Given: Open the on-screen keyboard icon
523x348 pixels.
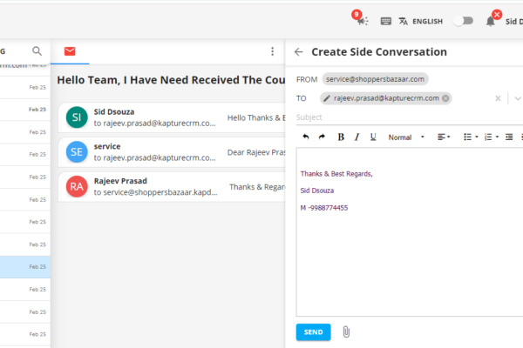Looking at the screenshot, I should [386, 21].
